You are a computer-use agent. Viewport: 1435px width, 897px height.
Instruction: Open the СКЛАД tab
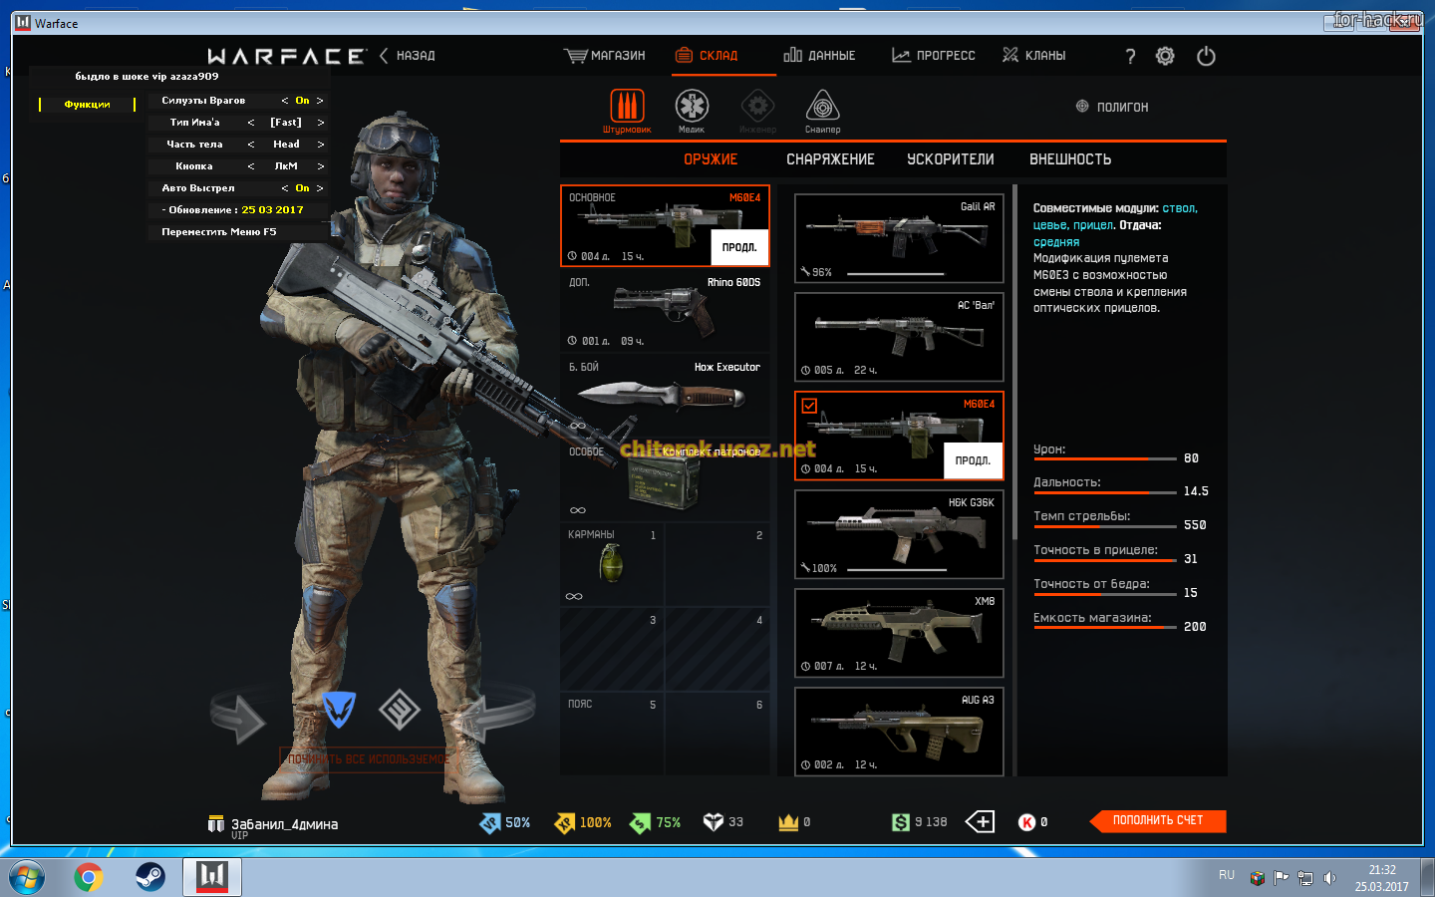(x=707, y=56)
